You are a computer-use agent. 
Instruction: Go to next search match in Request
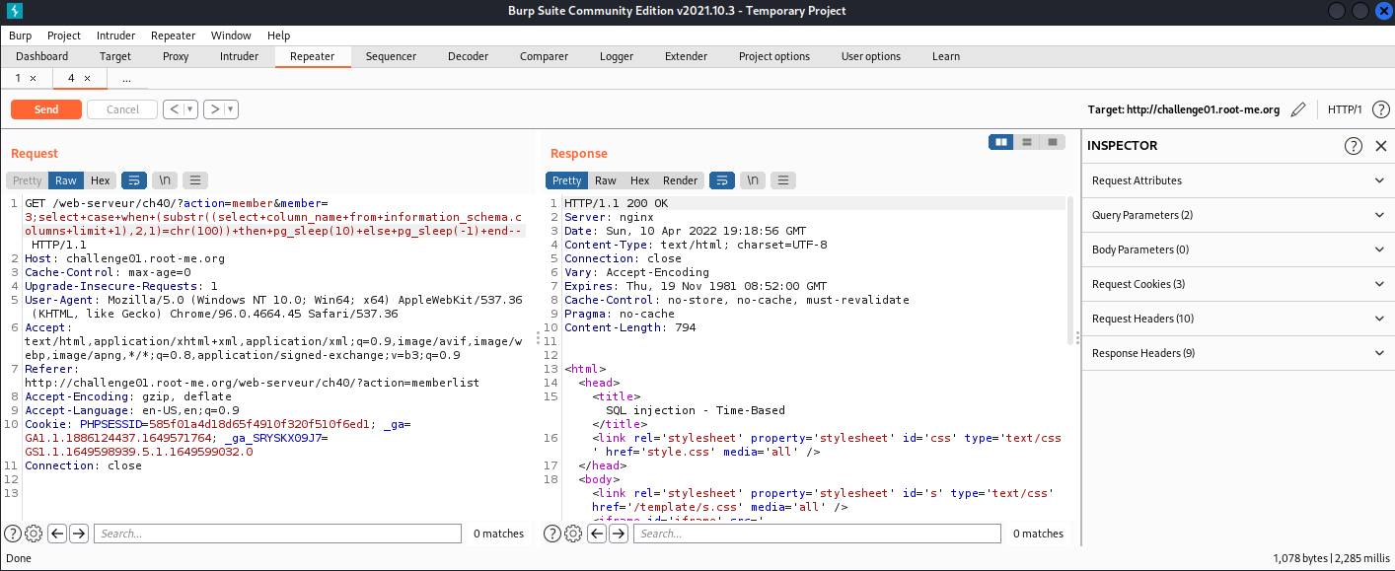pyautogui.click(x=79, y=534)
